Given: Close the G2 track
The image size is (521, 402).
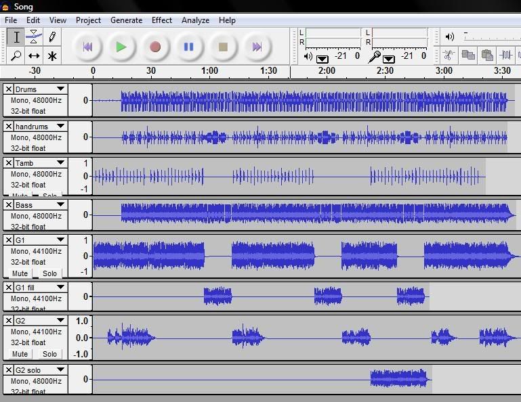Looking at the screenshot, I should (x=9, y=320).
